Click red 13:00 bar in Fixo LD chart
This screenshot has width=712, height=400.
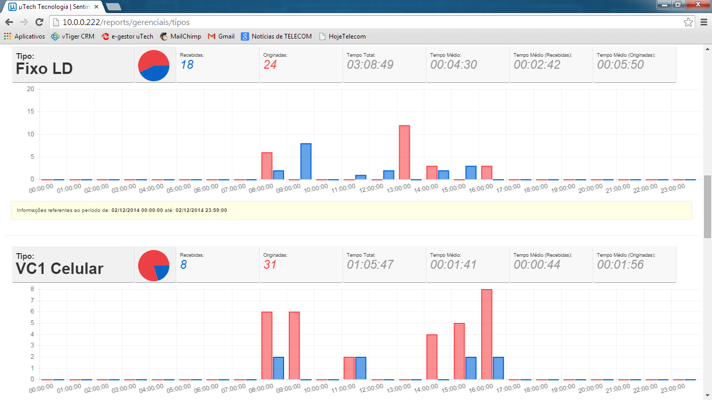404,153
